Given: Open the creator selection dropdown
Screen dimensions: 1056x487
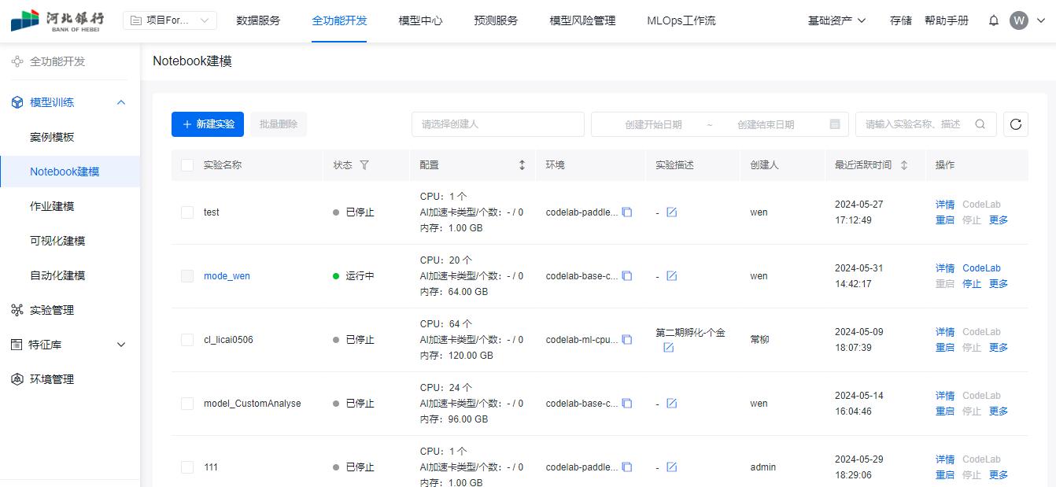Looking at the screenshot, I should coord(498,124).
